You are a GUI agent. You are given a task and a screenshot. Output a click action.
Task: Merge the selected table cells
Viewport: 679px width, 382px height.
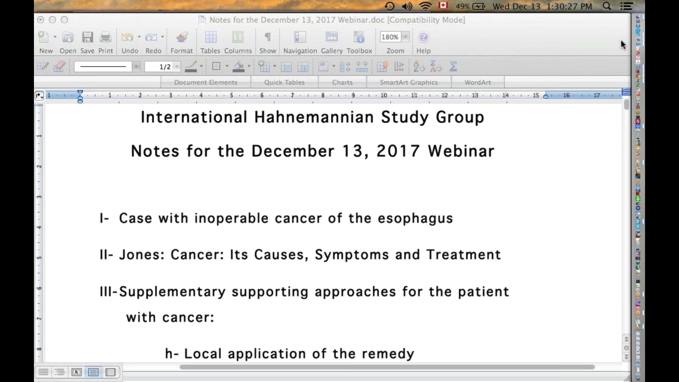click(287, 66)
